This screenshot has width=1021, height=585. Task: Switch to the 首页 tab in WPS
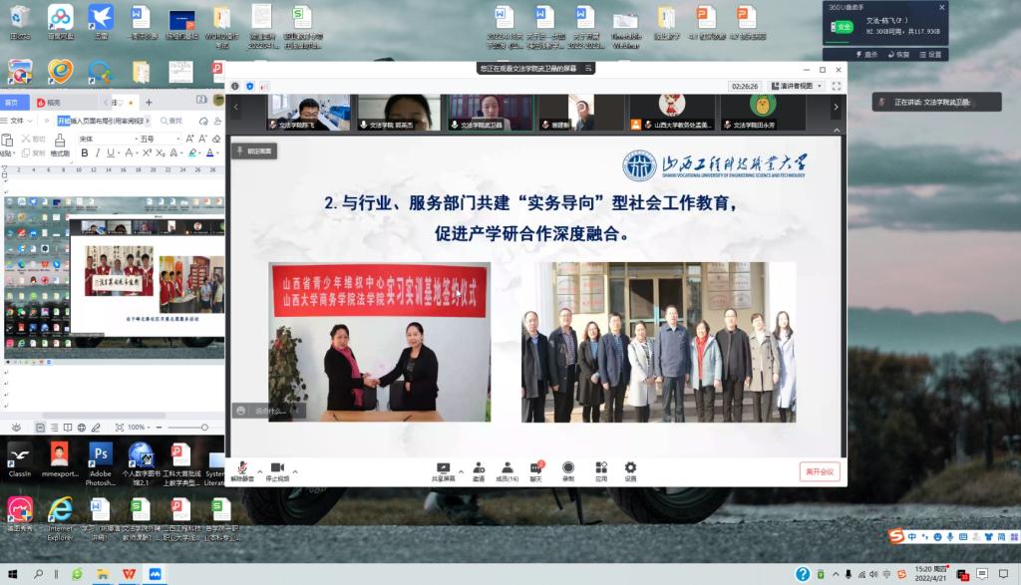(x=13, y=102)
